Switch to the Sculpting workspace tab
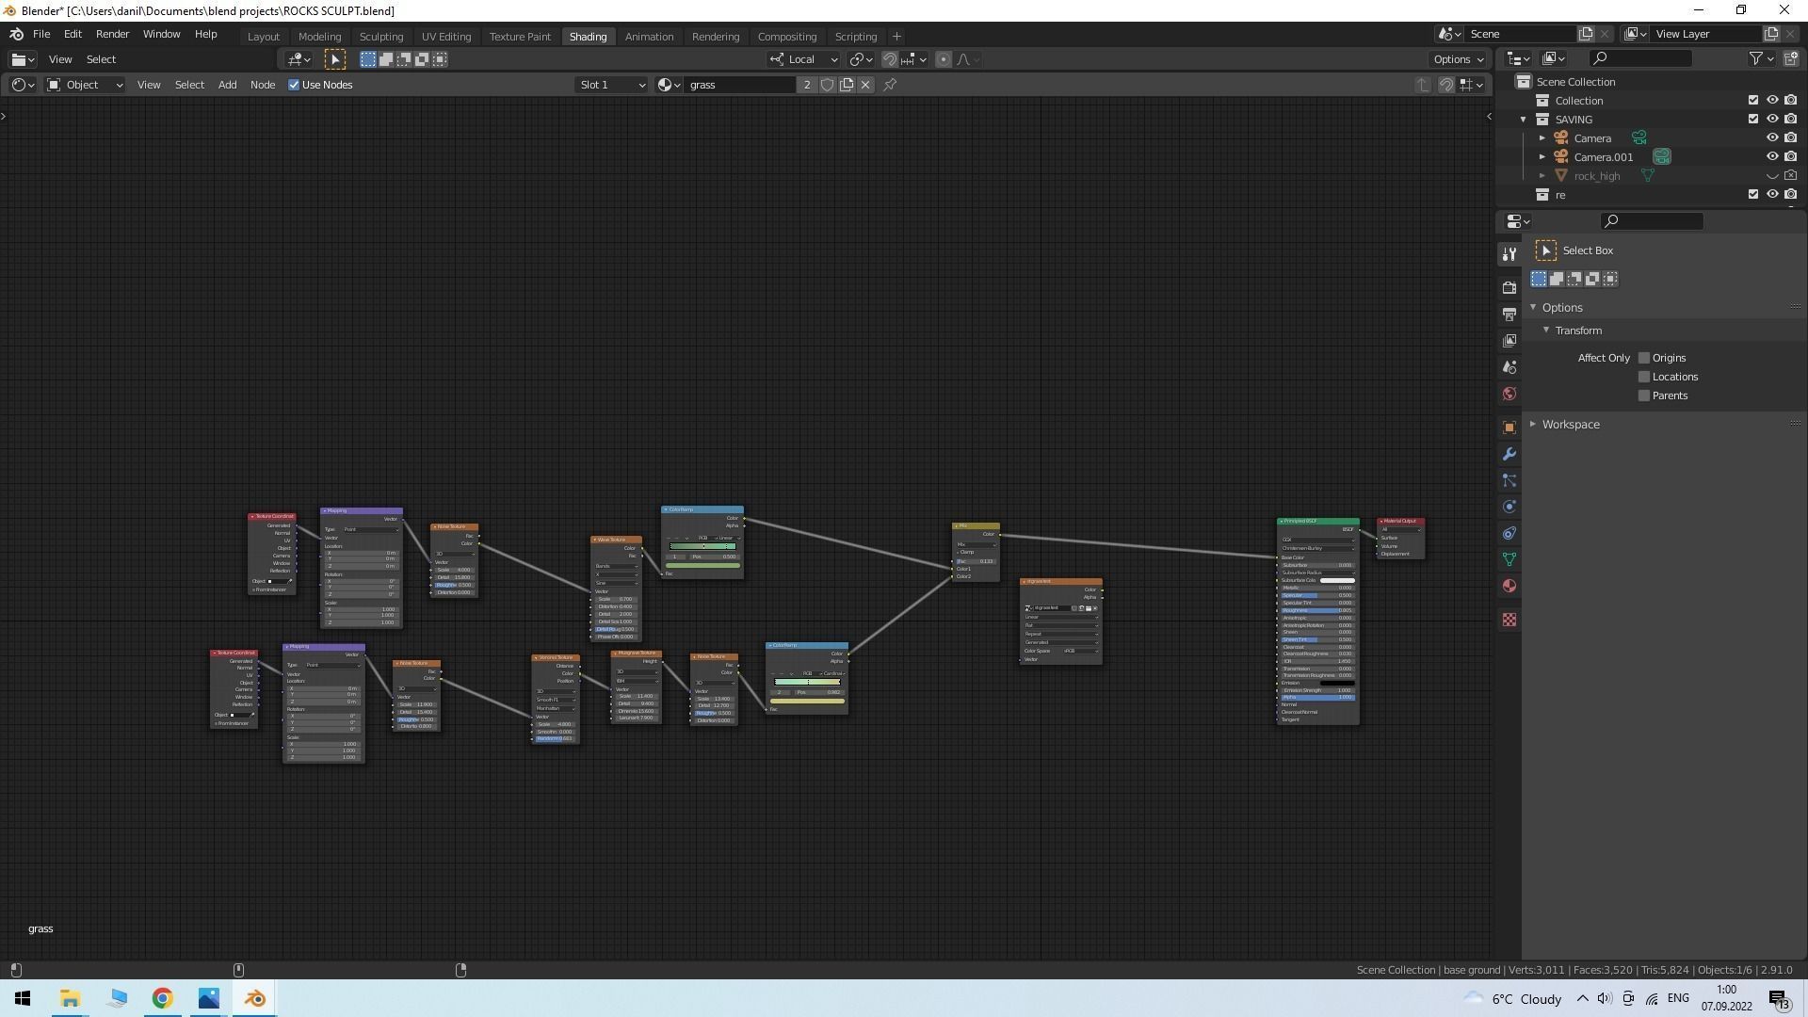Viewport: 1808px width, 1017px height. click(381, 36)
